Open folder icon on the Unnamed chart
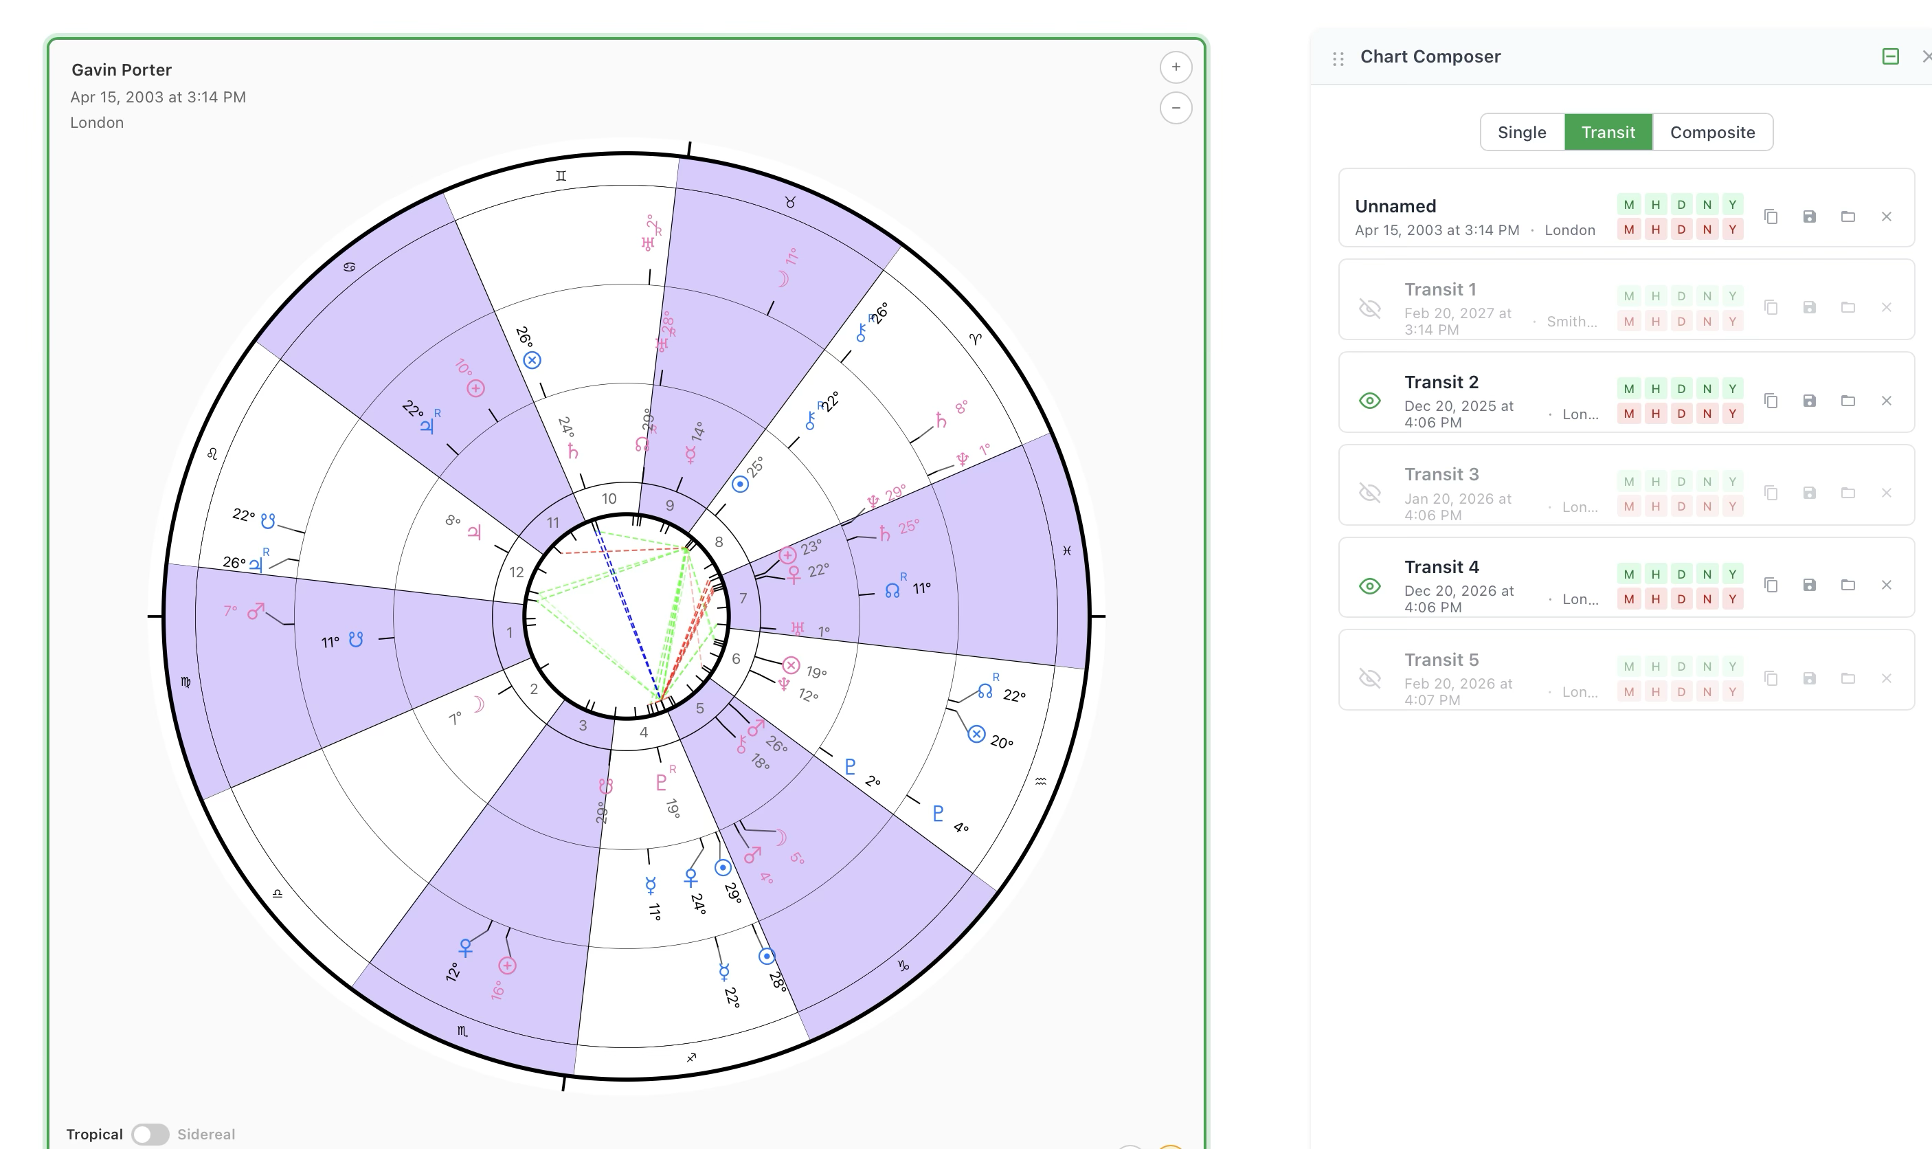 point(1848,216)
